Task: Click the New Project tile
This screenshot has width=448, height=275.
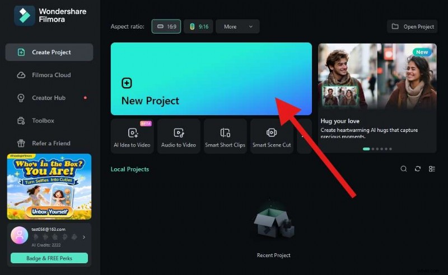Action: pyautogui.click(x=211, y=78)
